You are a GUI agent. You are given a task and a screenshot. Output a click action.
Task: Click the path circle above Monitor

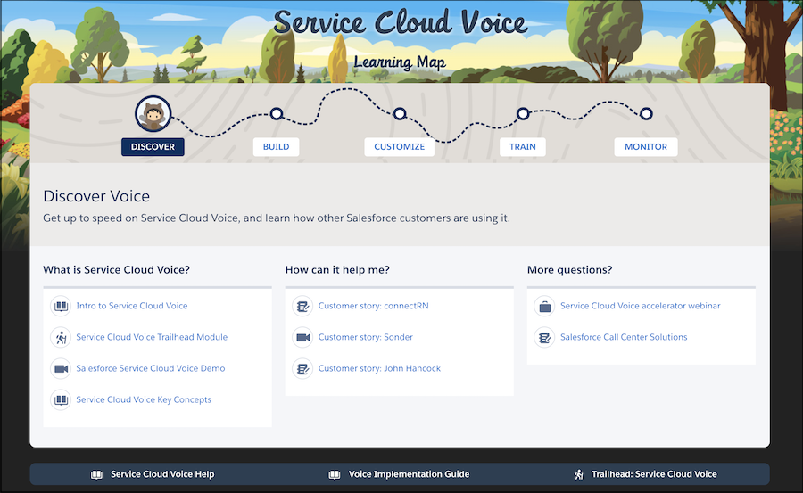tap(646, 113)
